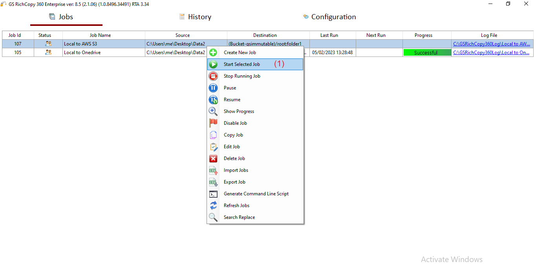Choose Edit Job from context menu
This screenshot has width=536, height=264.
(x=255, y=147)
